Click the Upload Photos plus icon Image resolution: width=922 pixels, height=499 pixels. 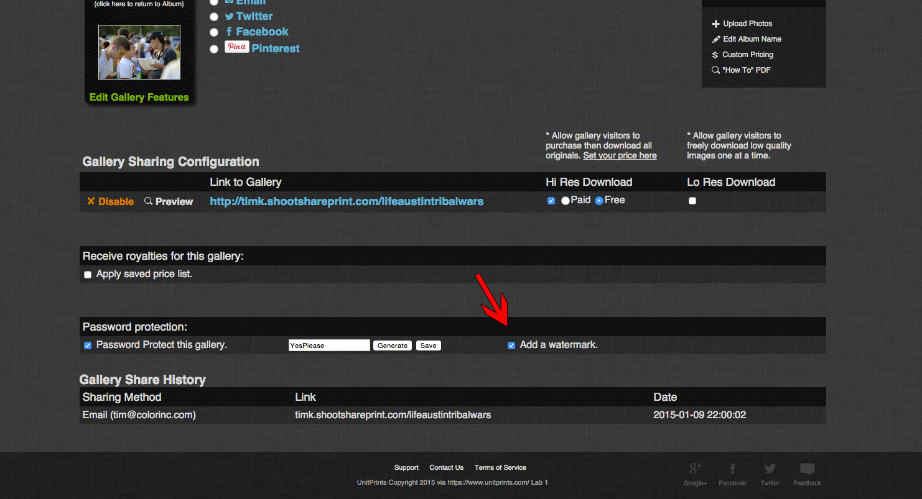coord(715,24)
